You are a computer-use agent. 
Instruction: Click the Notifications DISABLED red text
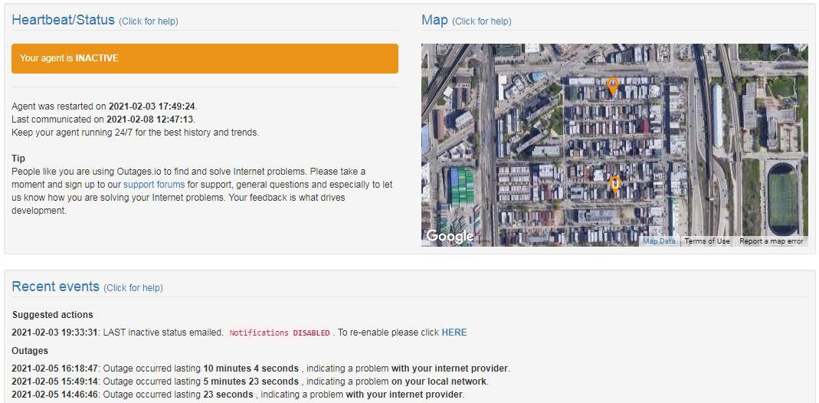pos(280,333)
